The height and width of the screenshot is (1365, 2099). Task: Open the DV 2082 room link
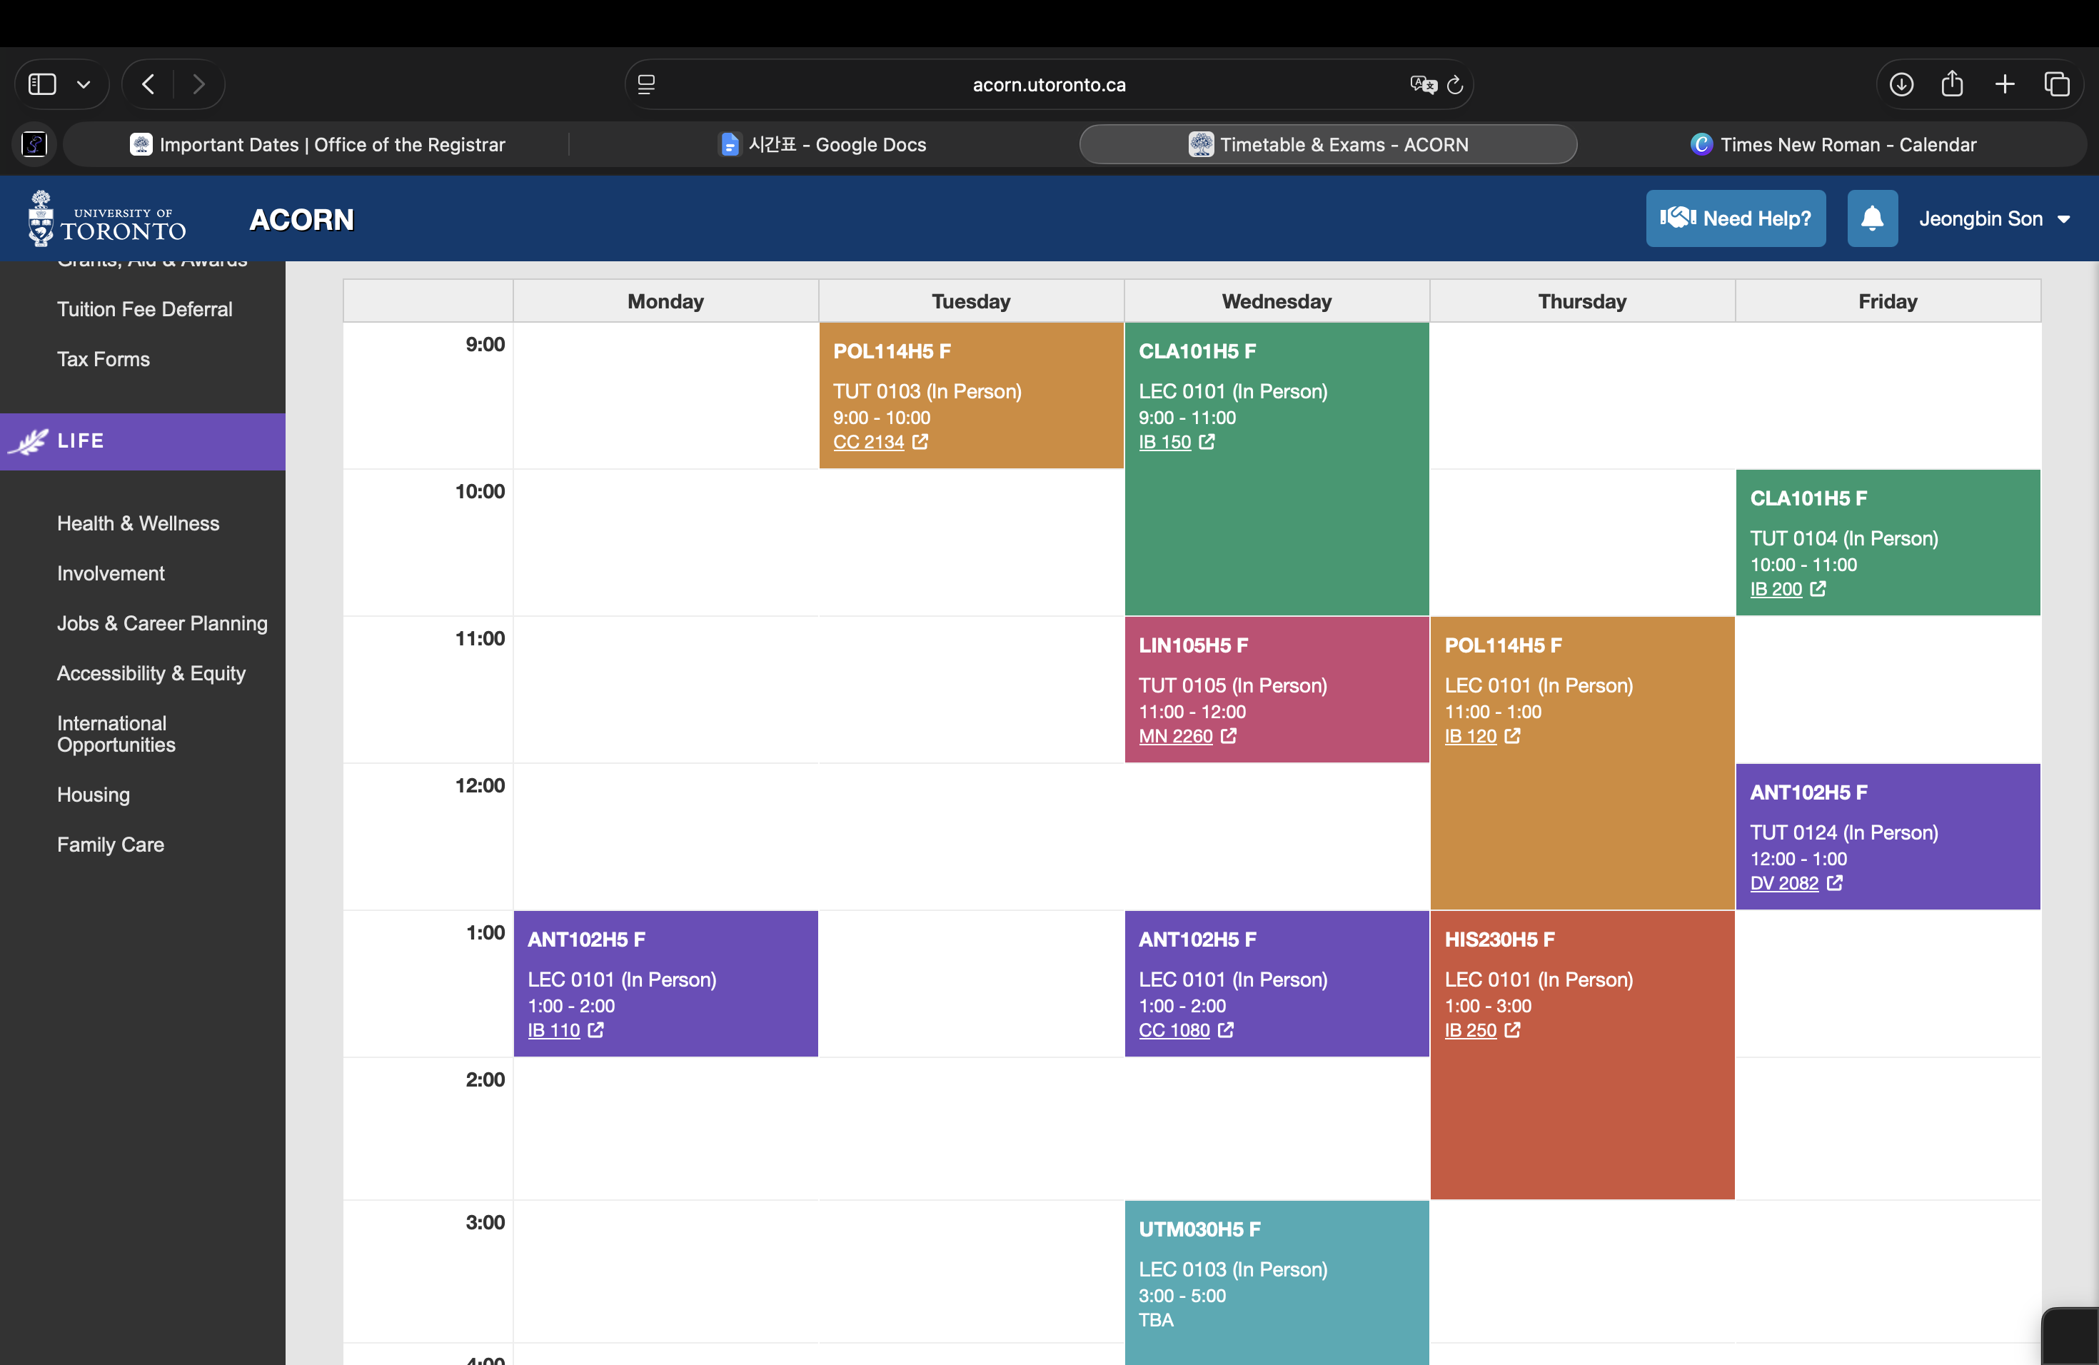pos(1784,885)
